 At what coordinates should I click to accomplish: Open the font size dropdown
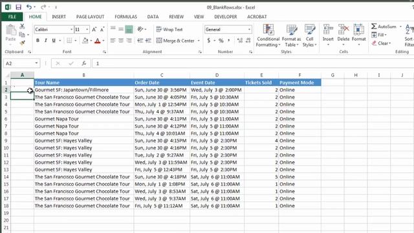pos(87,29)
